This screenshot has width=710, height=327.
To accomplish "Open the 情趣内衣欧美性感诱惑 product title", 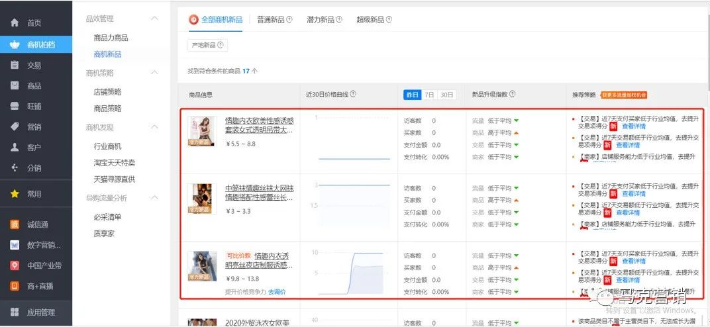I will point(260,125).
